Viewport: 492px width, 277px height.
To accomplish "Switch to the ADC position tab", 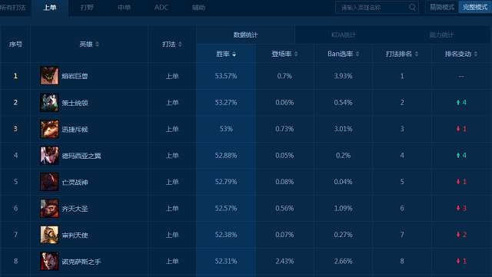I will (x=161, y=8).
